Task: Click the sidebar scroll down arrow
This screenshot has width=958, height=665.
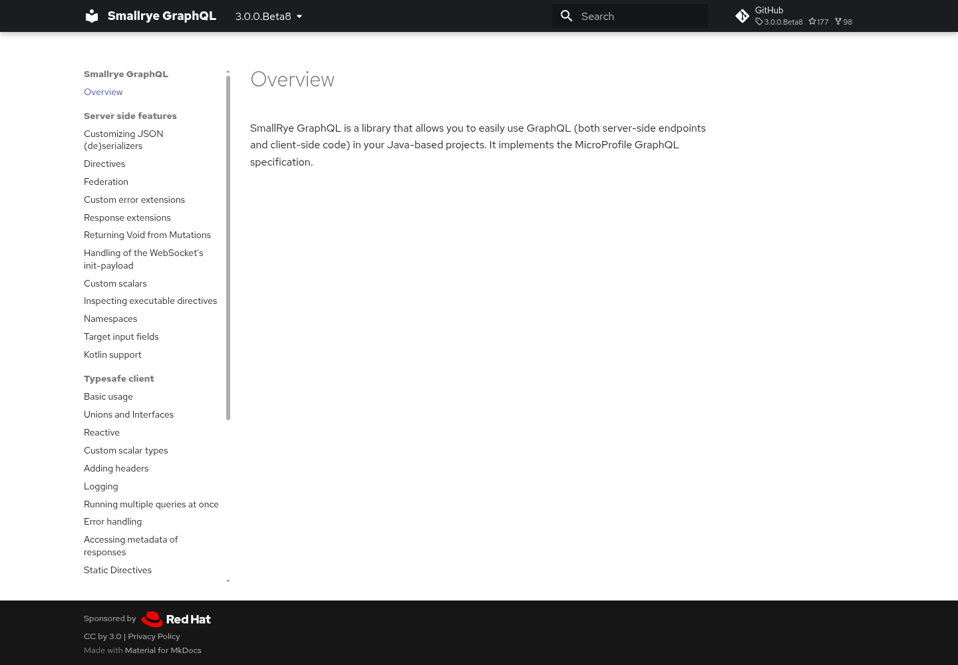Action: (x=228, y=581)
